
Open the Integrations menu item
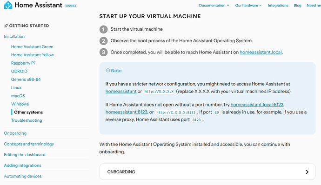coord(278,6)
